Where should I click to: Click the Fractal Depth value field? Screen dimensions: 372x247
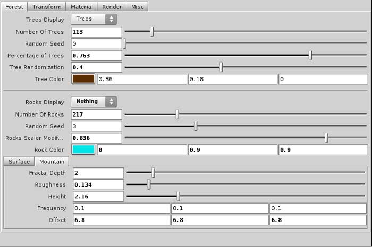pos(98,173)
